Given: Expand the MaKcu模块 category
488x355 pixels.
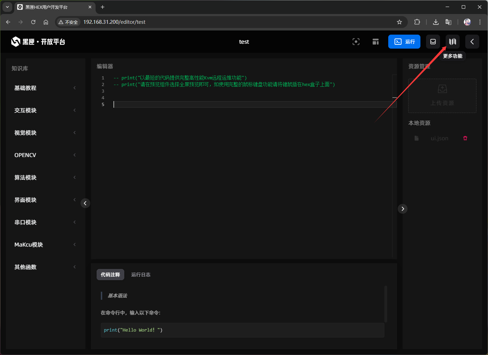Looking at the screenshot, I should [45, 245].
